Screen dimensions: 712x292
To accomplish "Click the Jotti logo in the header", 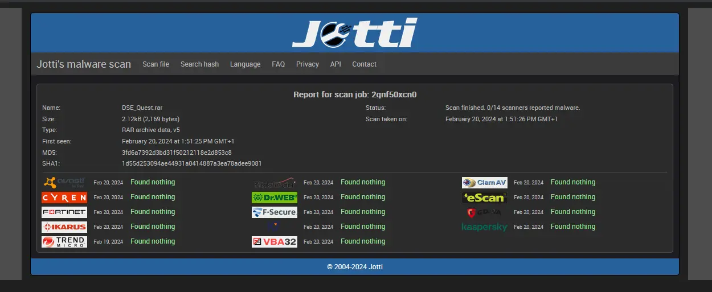I will 354,32.
